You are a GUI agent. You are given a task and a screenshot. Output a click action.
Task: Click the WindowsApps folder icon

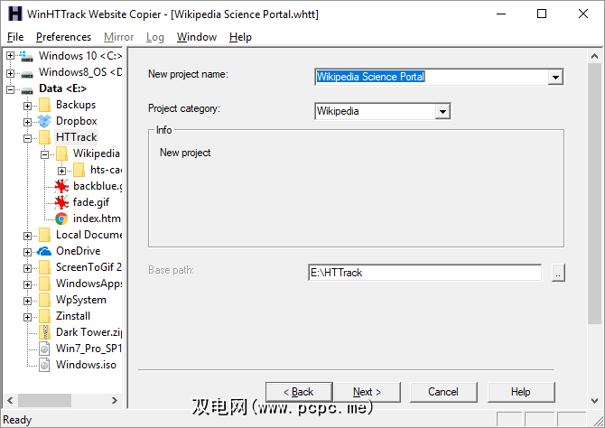pos(45,284)
